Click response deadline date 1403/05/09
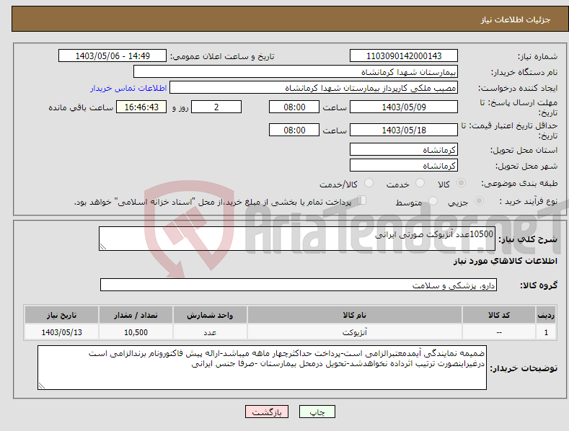The height and width of the screenshot is (431, 569). click(x=404, y=107)
